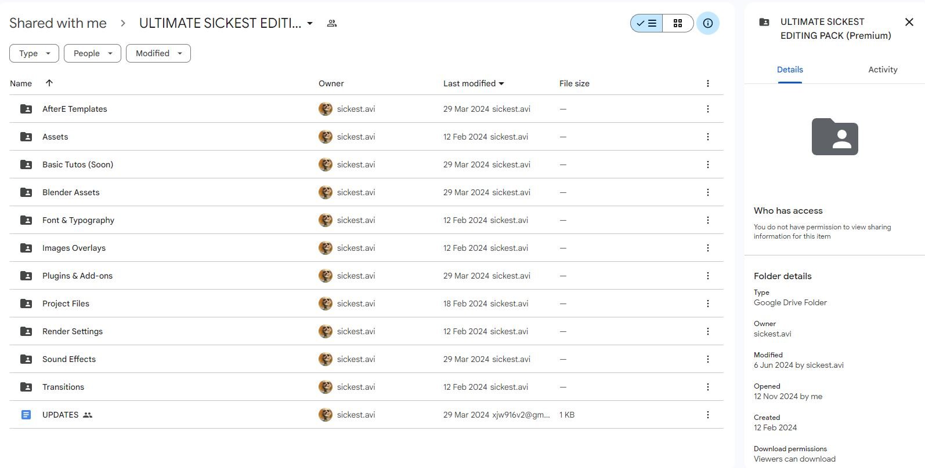Open the Last modified sort dropdown

point(474,83)
